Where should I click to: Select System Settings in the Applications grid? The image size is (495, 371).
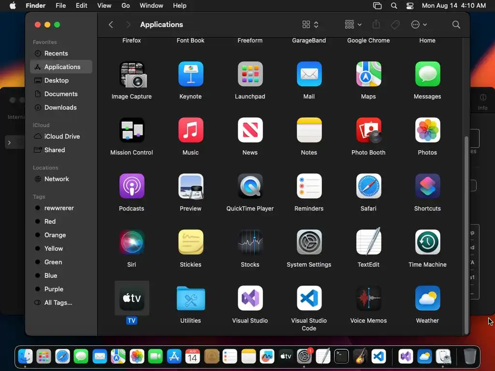click(x=309, y=242)
